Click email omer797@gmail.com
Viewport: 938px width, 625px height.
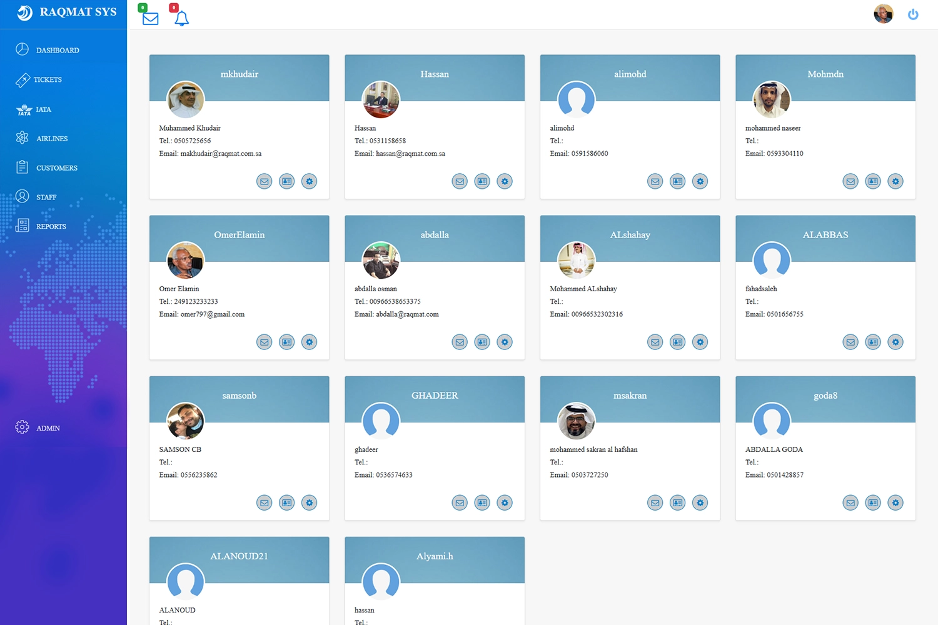coord(213,314)
